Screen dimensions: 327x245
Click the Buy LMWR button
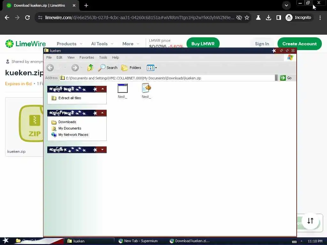(x=203, y=43)
